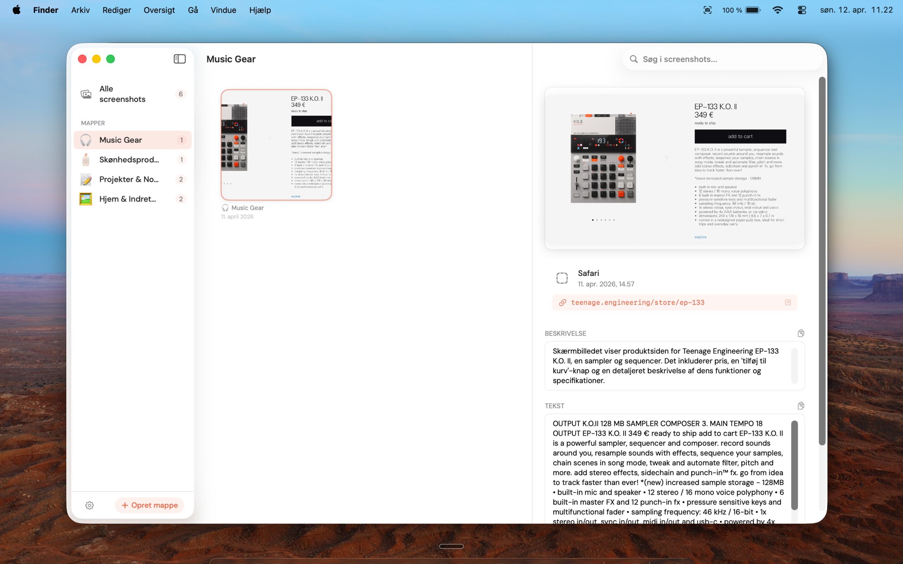This screenshot has height=564, width=903.
Task: Click the teenage.engineering/store/ep-133 URL
Action: pyautogui.click(x=637, y=302)
